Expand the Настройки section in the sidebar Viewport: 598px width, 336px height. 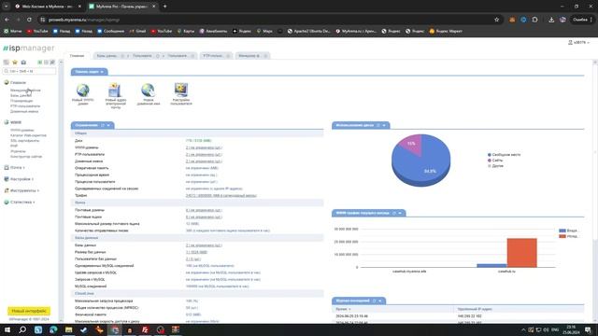click(x=19, y=179)
